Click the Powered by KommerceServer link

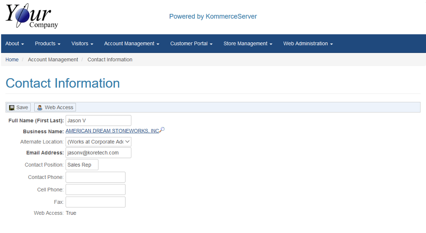pos(213,16)
